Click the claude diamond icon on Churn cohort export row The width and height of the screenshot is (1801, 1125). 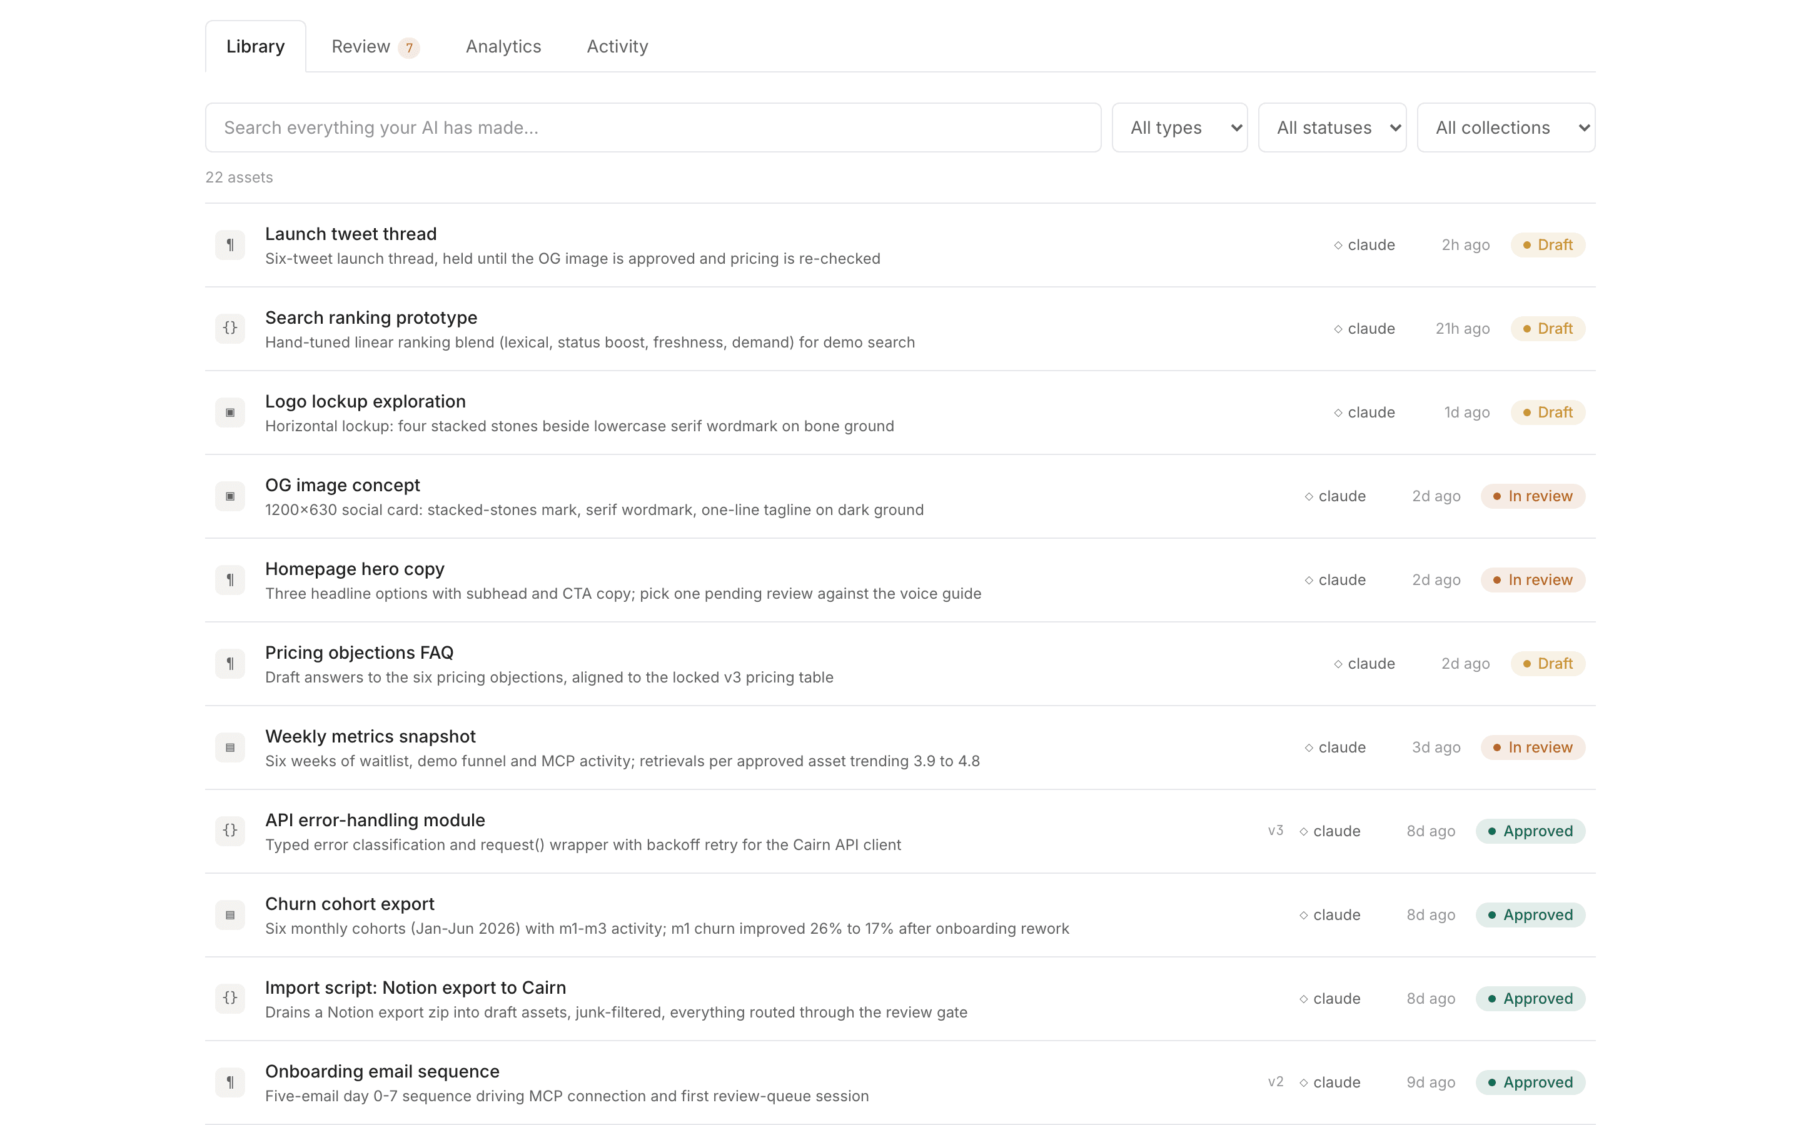tap(1303, 915)
